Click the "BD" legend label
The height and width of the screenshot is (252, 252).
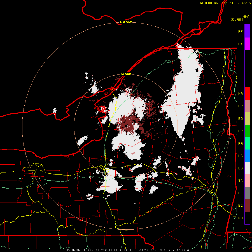(240, 119)
